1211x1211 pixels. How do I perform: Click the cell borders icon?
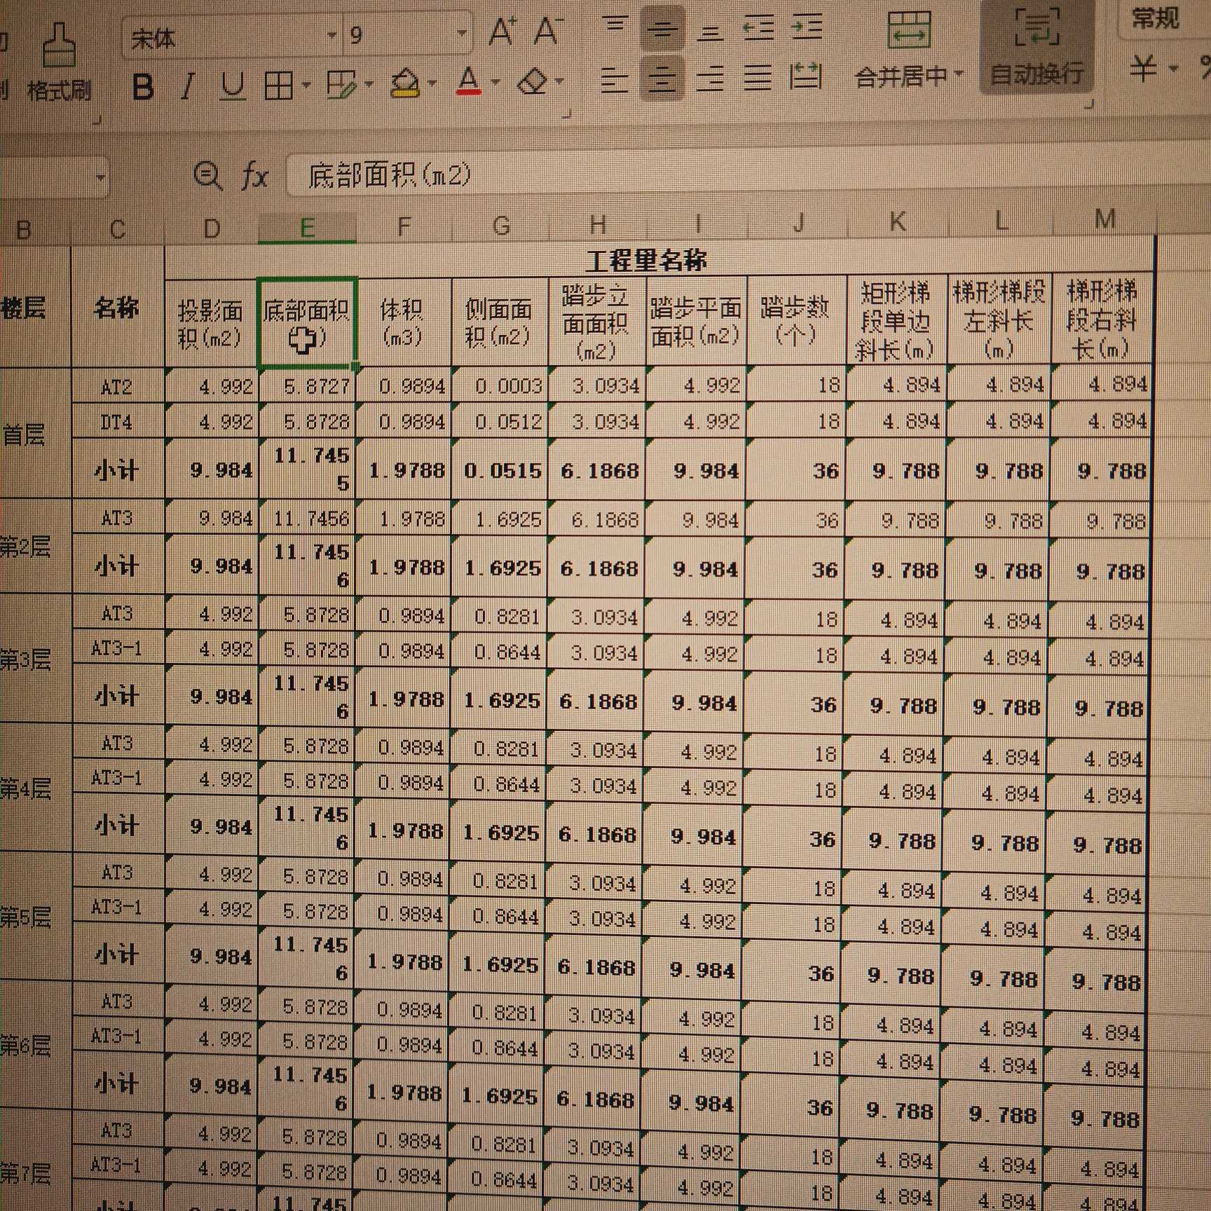tap(278, 85)
